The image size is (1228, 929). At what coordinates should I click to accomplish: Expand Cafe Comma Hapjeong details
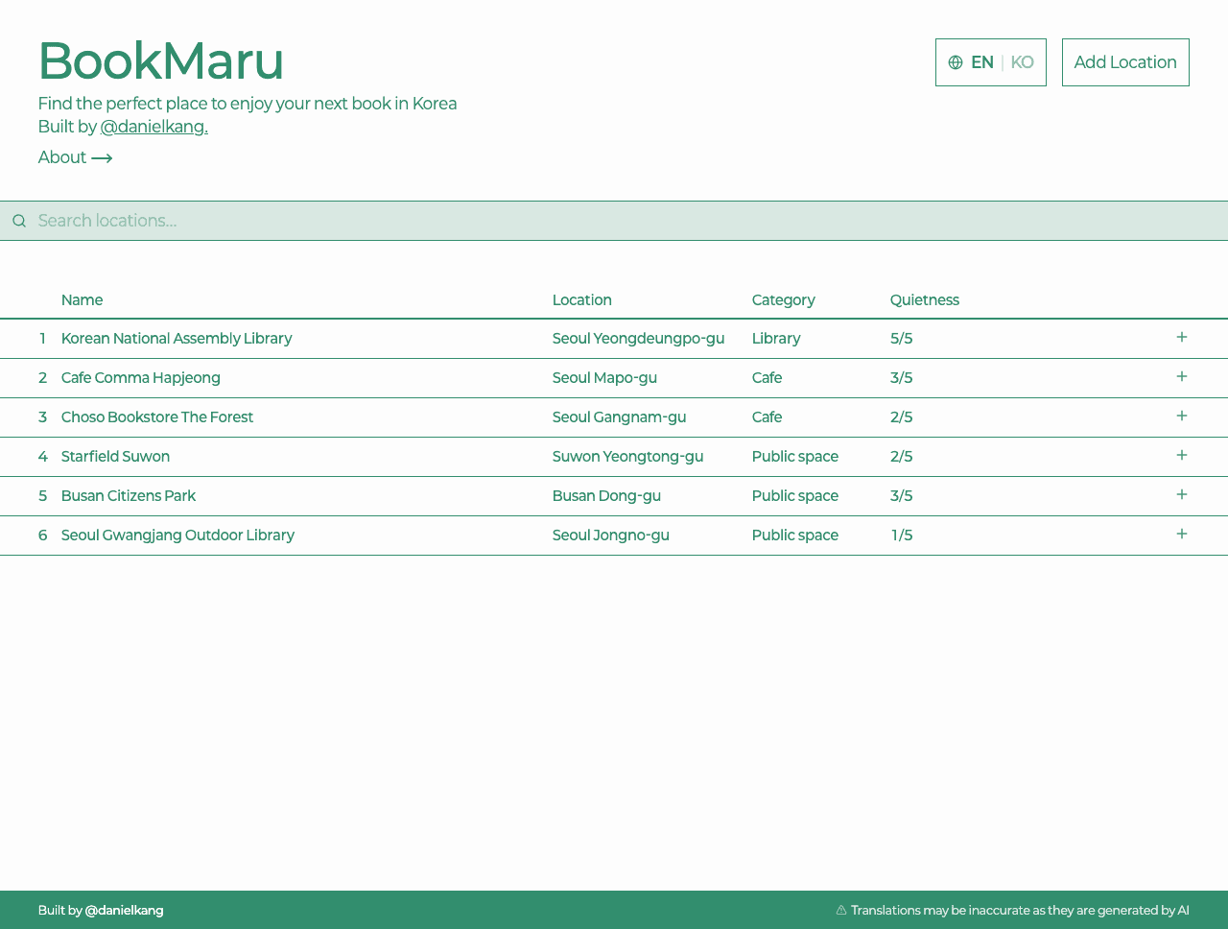coord(1181,376)
